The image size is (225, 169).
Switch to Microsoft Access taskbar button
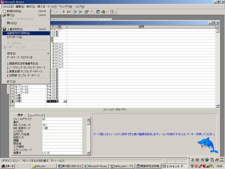point(96,166)
